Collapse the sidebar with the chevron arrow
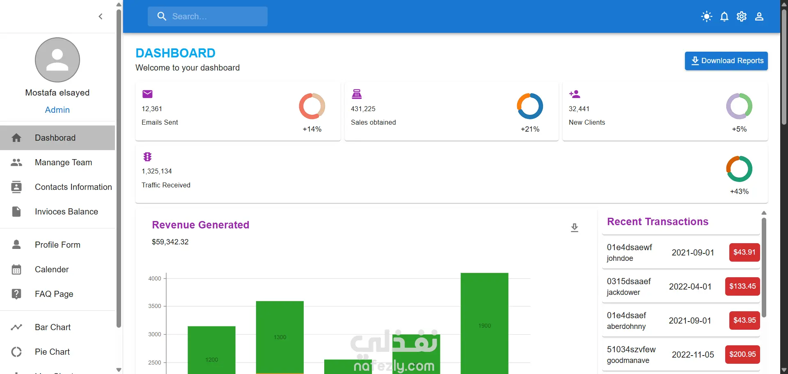This screenshot has width=788, height=374. coord(101,16)
